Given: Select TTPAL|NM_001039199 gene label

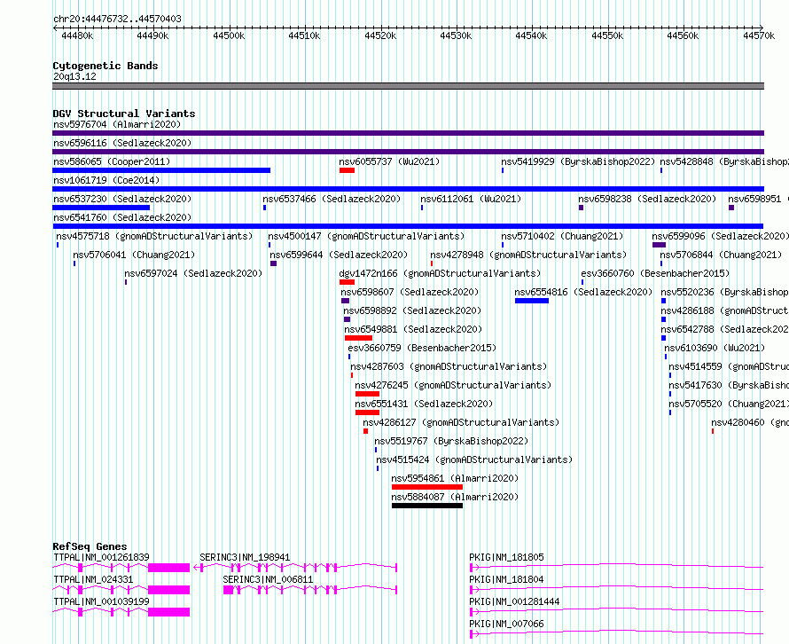Looking at the screenshot, I should (102, 601).
